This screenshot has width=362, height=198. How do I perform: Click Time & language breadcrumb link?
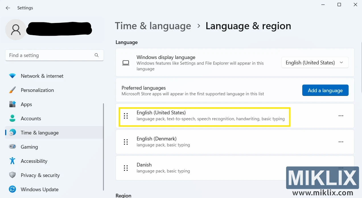pos(153,26)
